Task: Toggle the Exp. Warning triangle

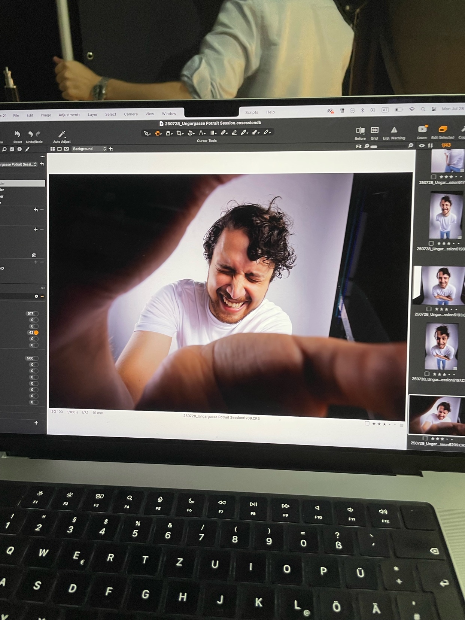Action: pyautogui.click(x=394, y=130)
